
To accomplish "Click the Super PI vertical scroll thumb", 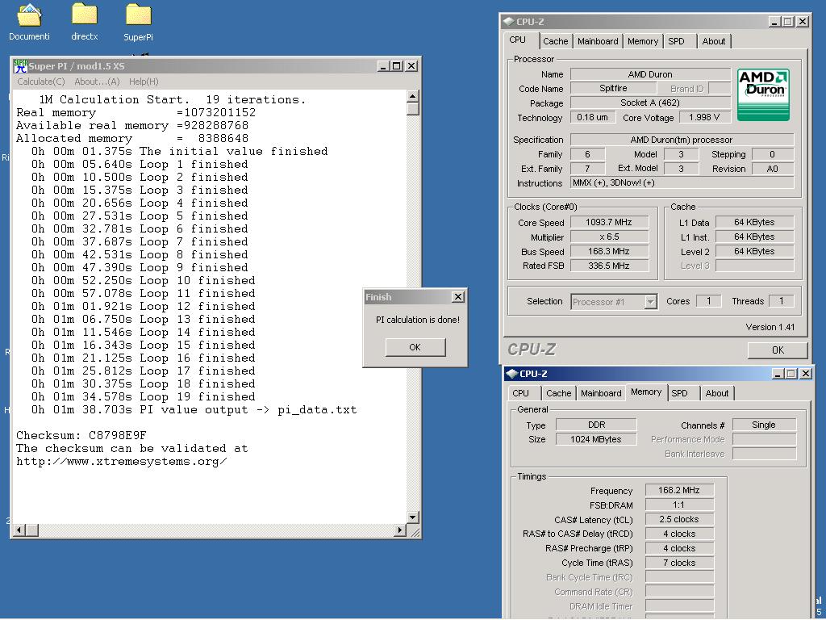I will [x=413, y=109].
